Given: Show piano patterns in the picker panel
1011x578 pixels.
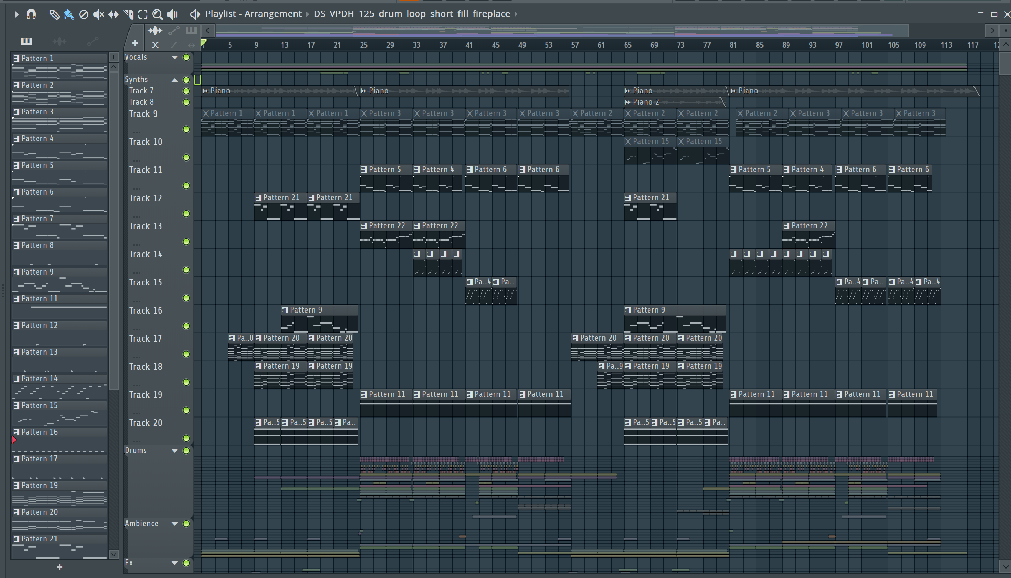Looking at the screenshot, I should point(26,41).
